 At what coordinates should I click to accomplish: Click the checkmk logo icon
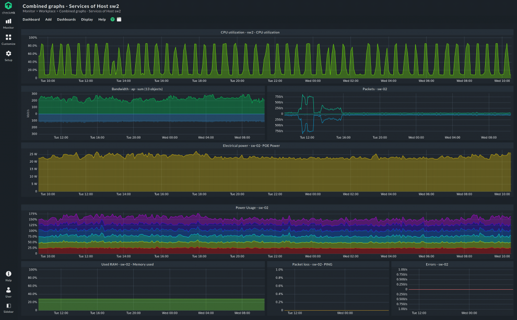(8, 6)
